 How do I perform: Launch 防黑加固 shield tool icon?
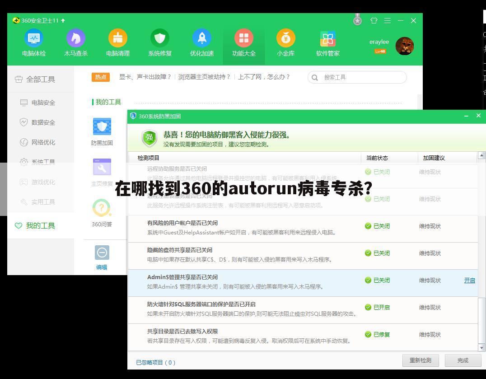[102, 126]
